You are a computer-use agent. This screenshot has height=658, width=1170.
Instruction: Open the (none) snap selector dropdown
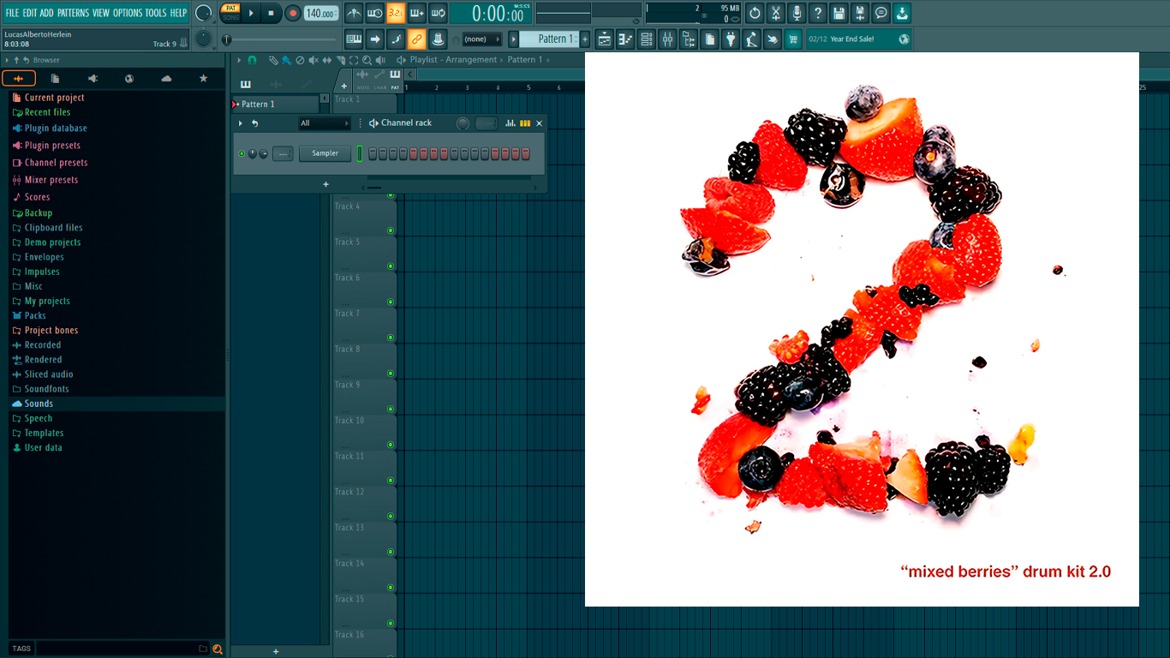click(x=481, y=39)
